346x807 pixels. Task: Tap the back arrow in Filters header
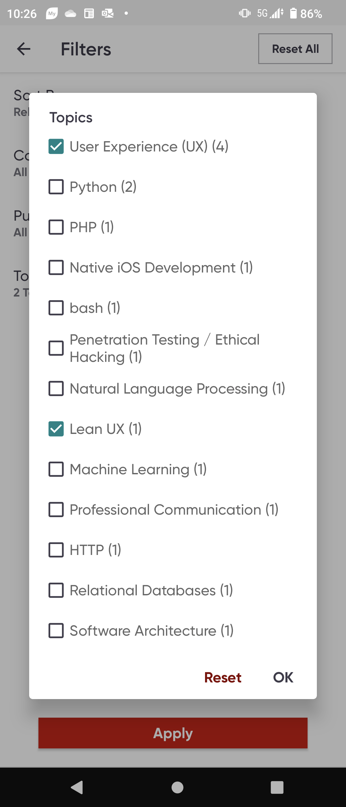click(24, 49)
